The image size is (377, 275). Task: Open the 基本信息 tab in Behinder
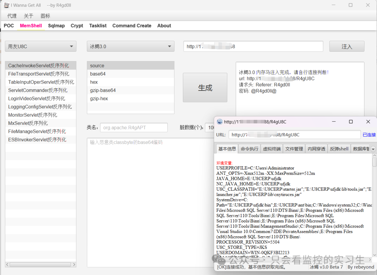tap(227, 149)
